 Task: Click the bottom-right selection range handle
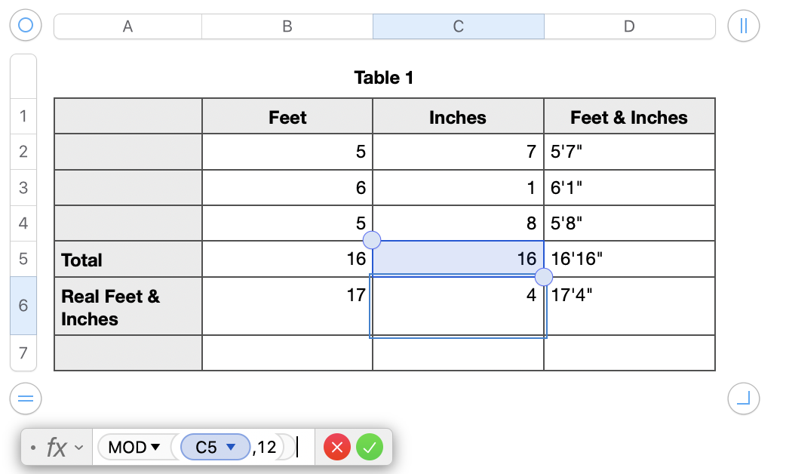(543, 276)
